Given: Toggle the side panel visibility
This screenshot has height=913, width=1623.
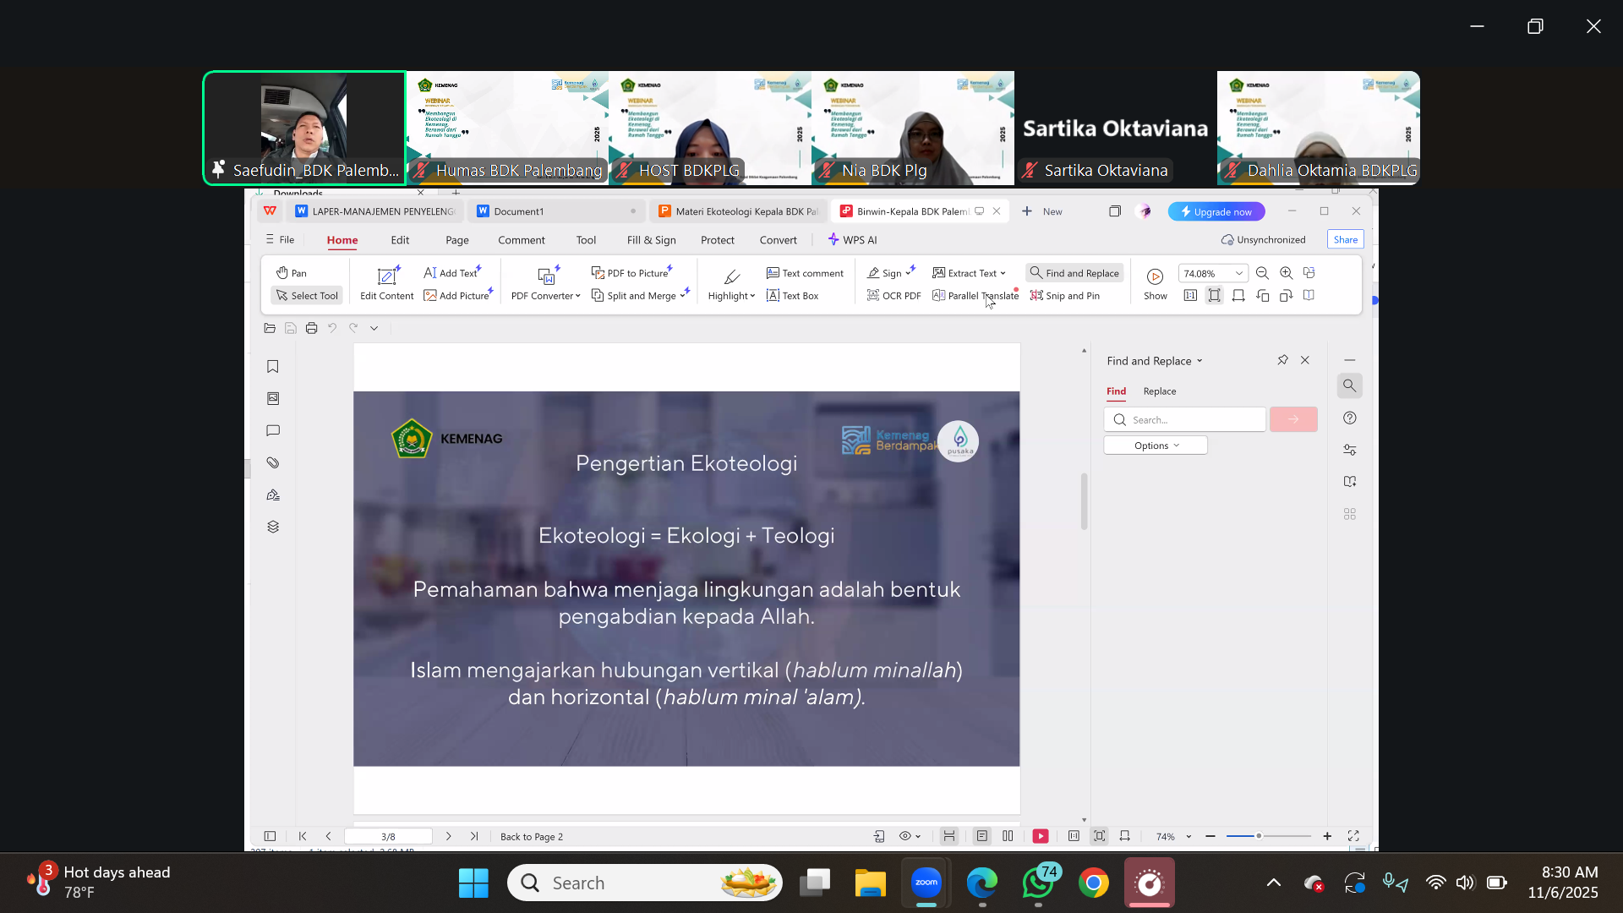Looking at the screenshot, I should 270,836.
